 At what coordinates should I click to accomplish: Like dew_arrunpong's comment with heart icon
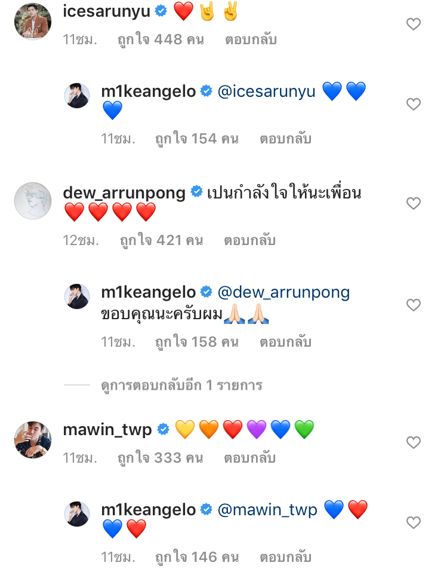tap(413, 204)
